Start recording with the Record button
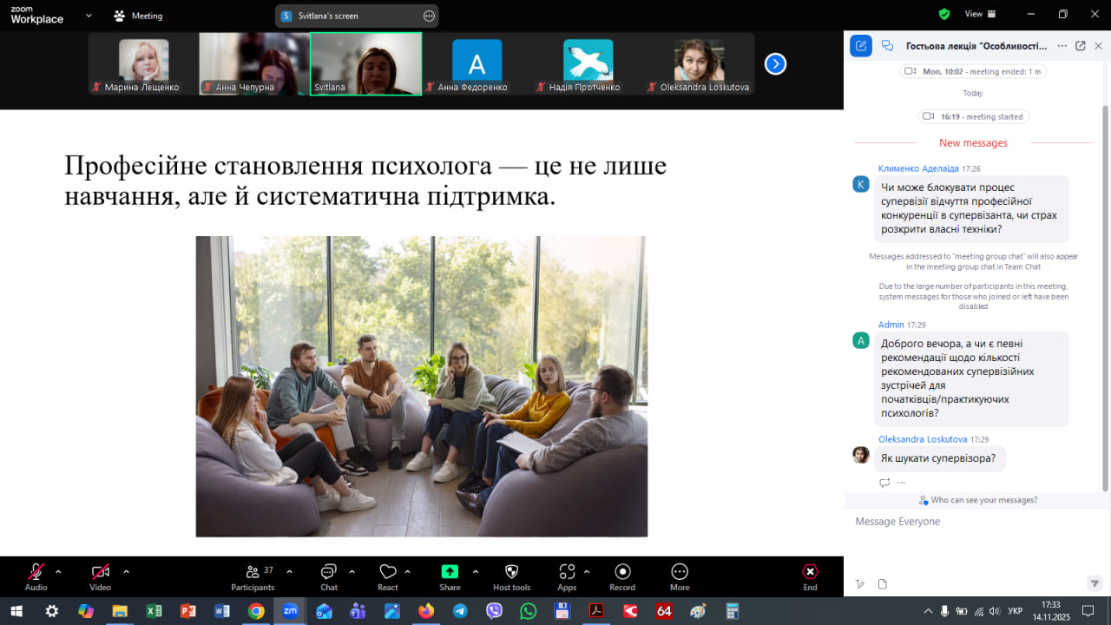 coord(622,576)
